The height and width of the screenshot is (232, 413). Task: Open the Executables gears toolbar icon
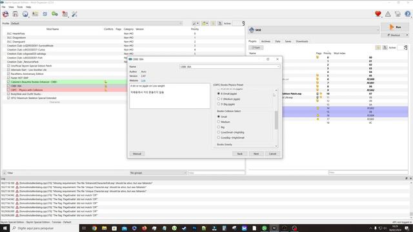(x=55, y=14)
